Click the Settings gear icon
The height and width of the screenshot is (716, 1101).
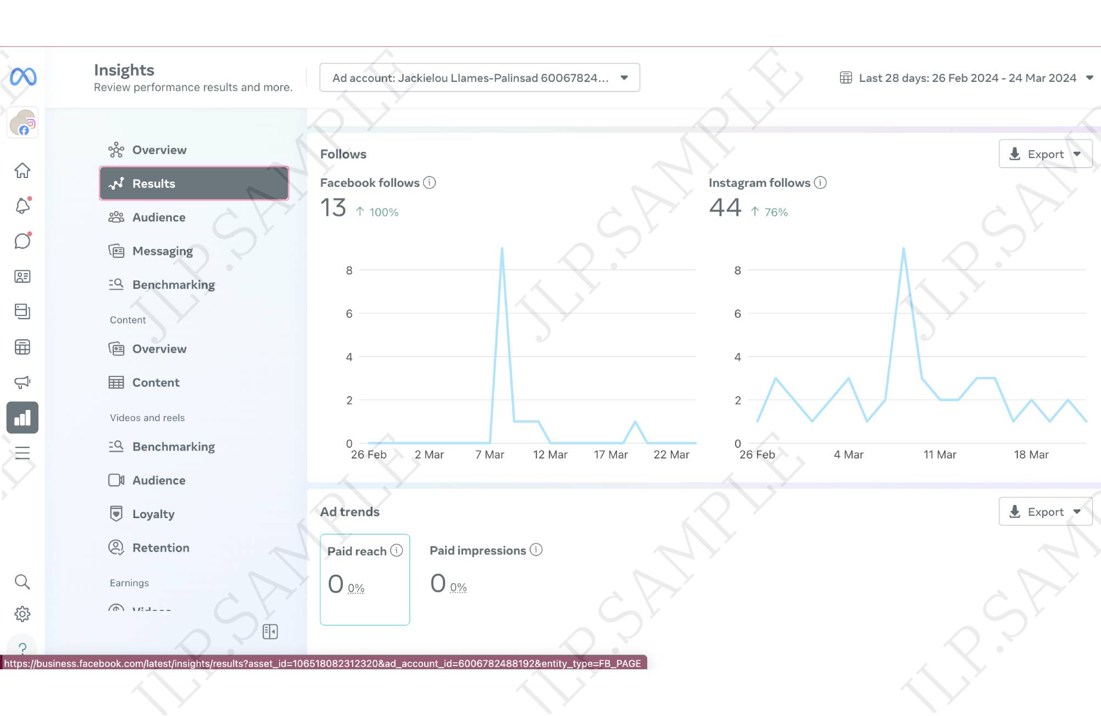(x=22, y=614)
